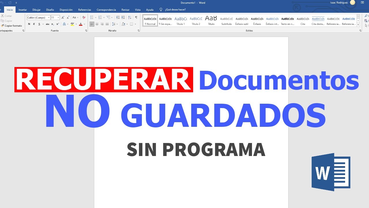Apply the Énfasis sutil style
This screenshot has width=369, height=208.
(x=242, y=21)
